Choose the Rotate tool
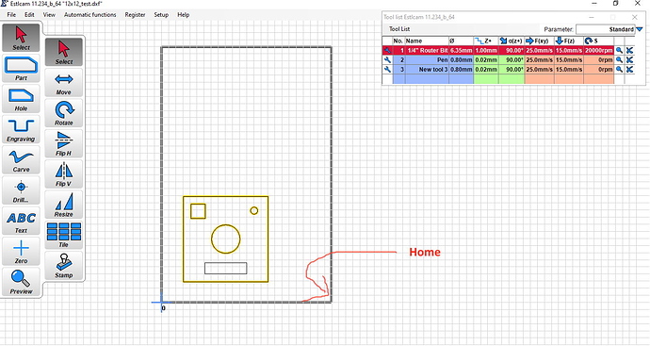This screenshot has height=346, width=650. point(64,113)
